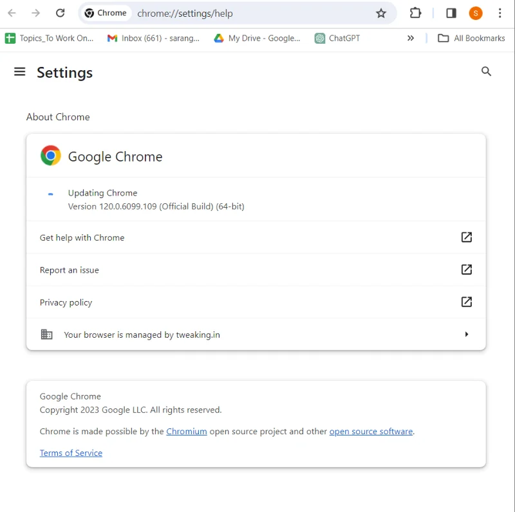
Task: Open Chrome's three-dot menu
Action: (500, 13)
